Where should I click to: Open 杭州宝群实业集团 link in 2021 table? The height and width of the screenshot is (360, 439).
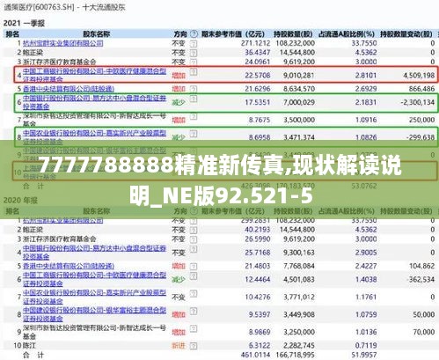63,43
